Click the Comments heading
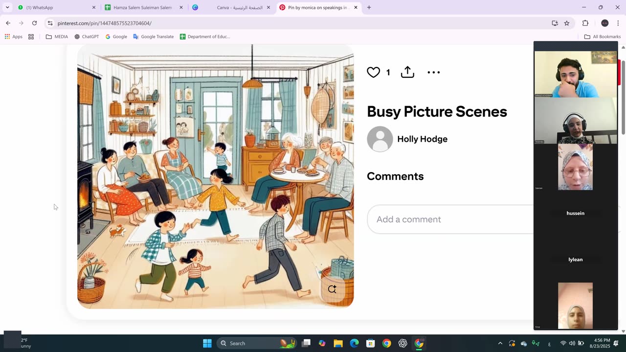Screen dimensions: 626x352 [395, 176]
